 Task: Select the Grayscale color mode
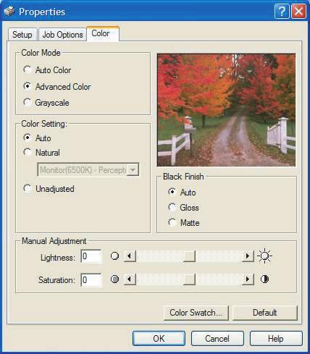point(28,103)
